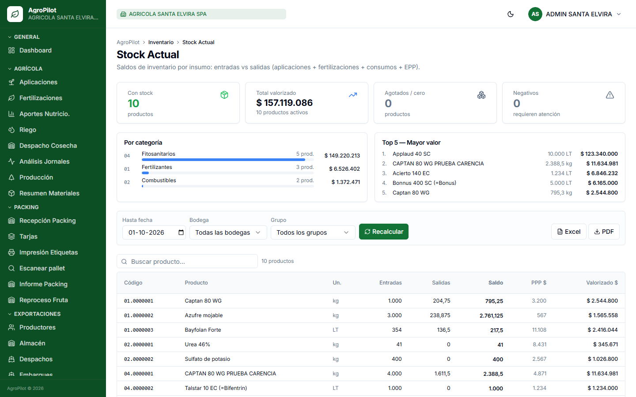Collapse the GENERAL sidebar section
Image resolution: width=636 pixels, height=397 pixels.
(x=24, y=37)
